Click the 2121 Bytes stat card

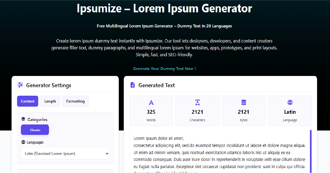(243, 111)
